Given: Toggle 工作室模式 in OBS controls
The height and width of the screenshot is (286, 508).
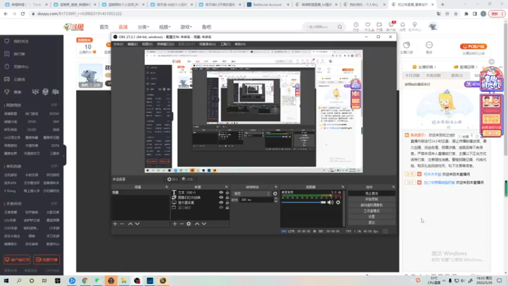Looking at the screenshot, I should (x=371, y=211).
